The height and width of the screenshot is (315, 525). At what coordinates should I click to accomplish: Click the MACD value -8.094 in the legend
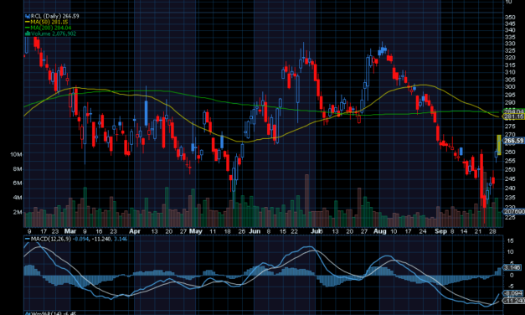(80, 239)
